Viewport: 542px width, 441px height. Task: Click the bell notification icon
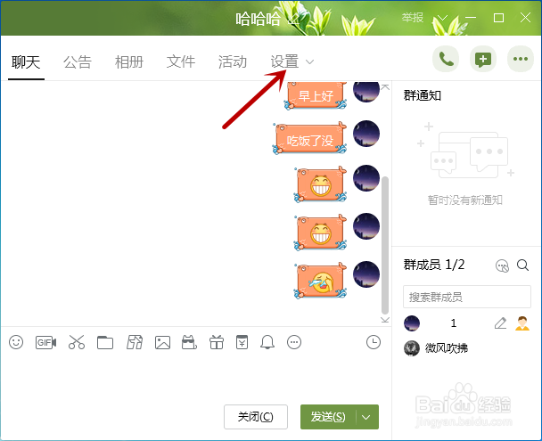(x=267, y=342)
